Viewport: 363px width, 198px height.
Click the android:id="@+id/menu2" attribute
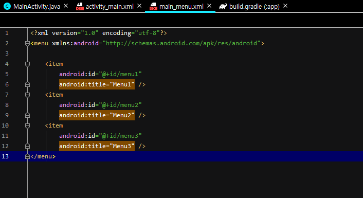(100, 105)
